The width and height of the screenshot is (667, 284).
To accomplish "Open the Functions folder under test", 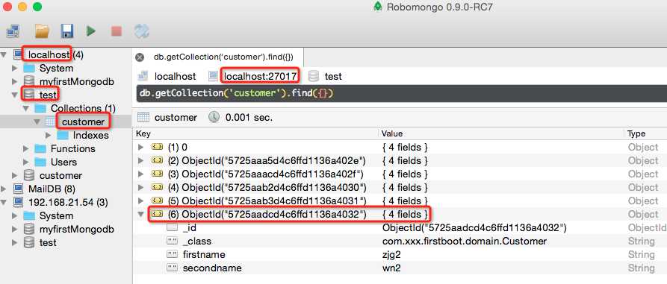I will coord(72,148).
